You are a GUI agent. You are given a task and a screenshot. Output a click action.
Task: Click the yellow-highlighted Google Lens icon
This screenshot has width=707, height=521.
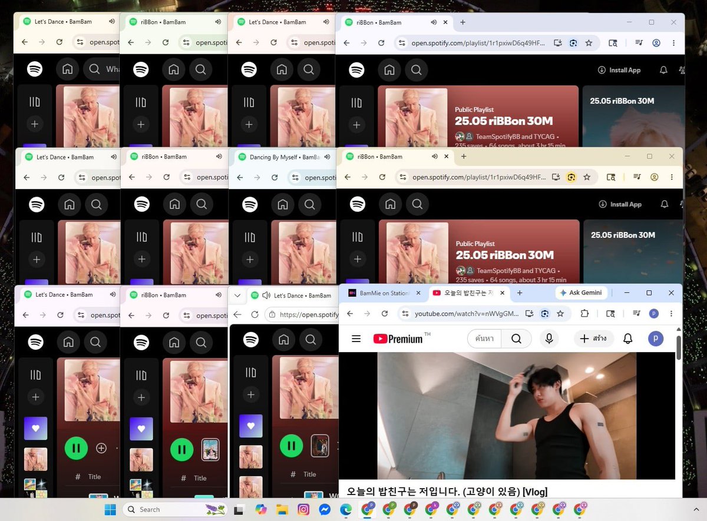(571, 177)
